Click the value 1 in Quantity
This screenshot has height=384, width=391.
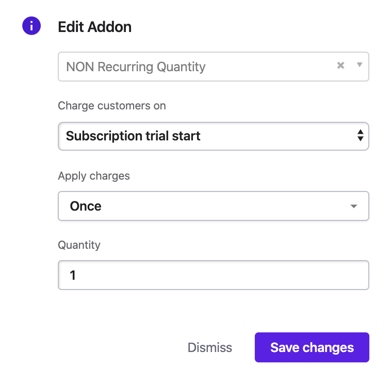(73, 275)
